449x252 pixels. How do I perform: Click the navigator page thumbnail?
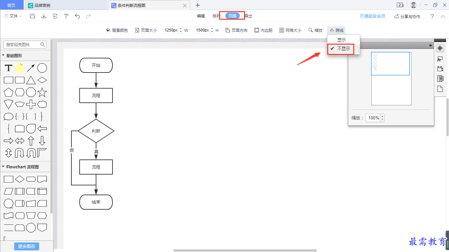pyautogui.click(x=391, y=79)
